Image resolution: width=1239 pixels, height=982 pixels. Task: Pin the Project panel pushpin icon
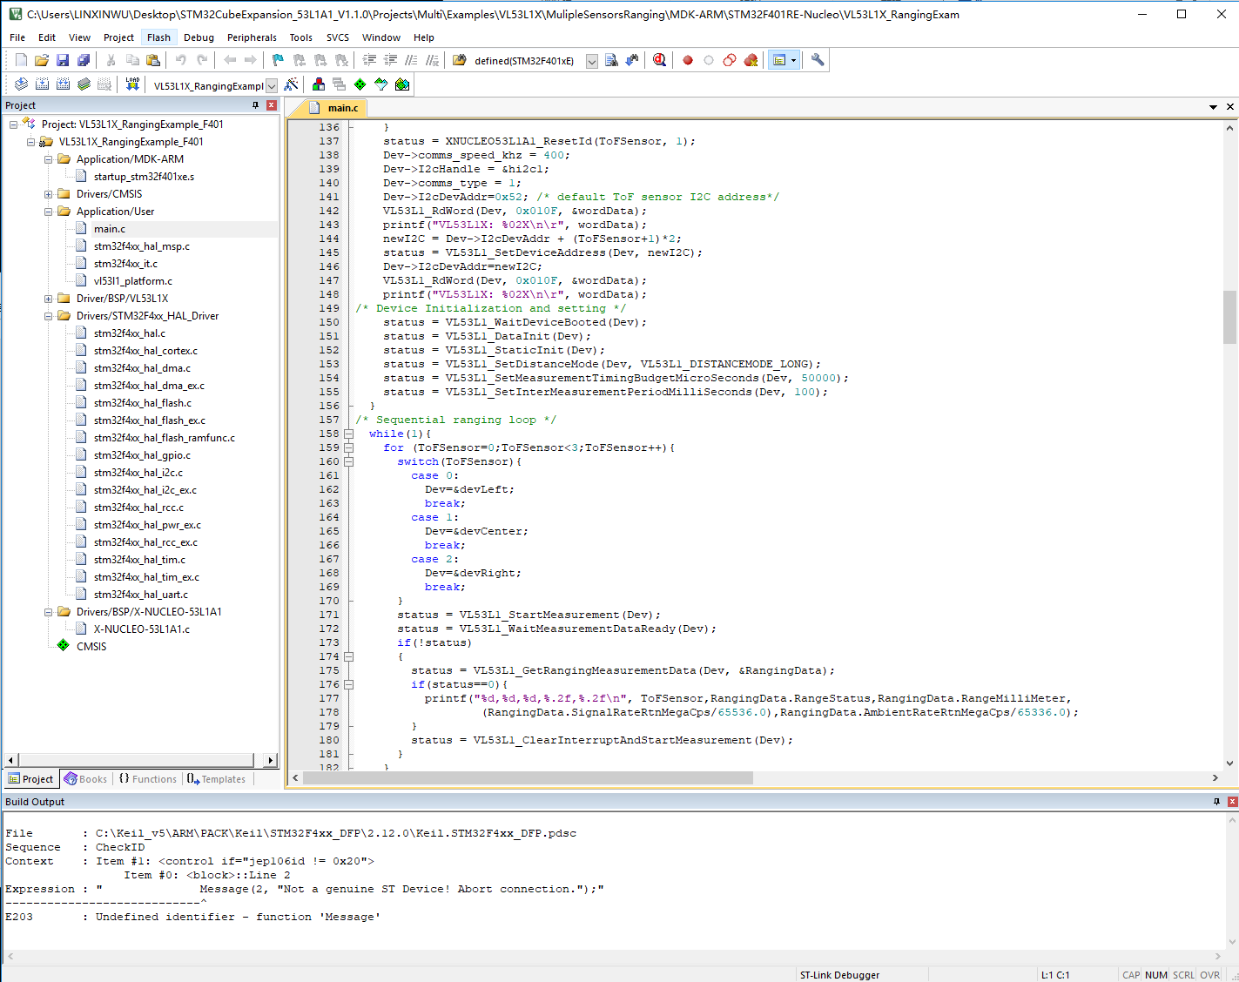tap(256, 105)
